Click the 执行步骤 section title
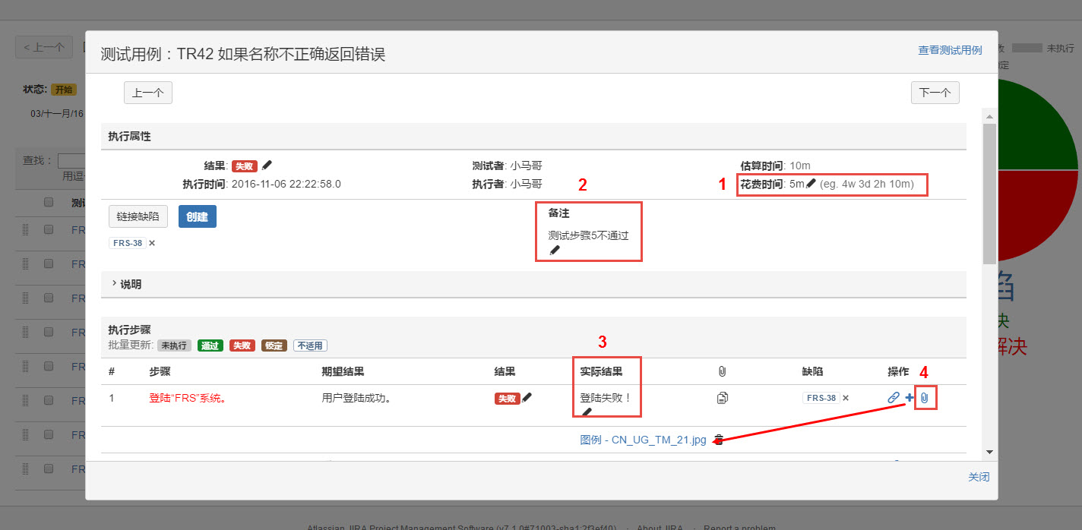The height and width of the screenshot is (530, 1082). pos(129,330)
